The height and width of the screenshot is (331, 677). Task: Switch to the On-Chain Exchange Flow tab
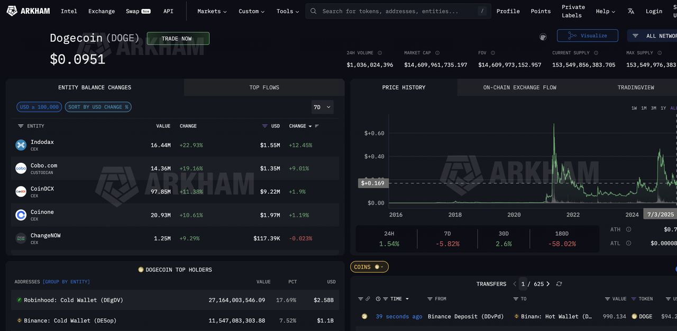tap(519, 87)
